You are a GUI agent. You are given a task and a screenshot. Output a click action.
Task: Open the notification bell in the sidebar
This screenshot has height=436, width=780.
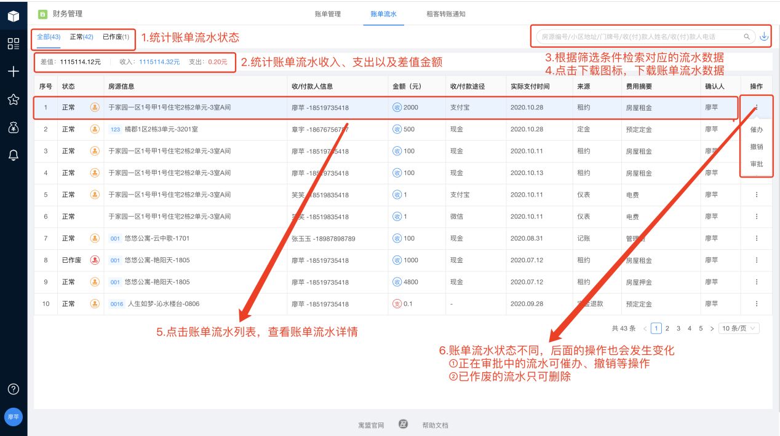tap(14, 155)
